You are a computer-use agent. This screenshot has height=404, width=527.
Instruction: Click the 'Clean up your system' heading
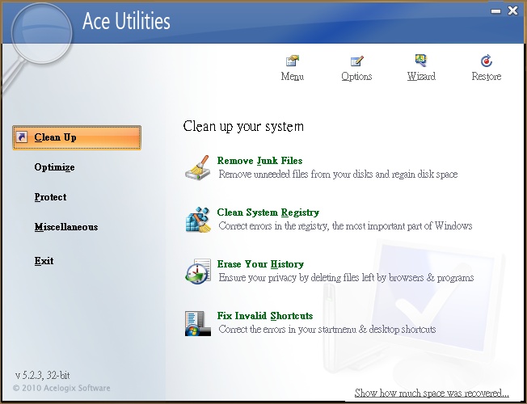click(x=243, y=127)
